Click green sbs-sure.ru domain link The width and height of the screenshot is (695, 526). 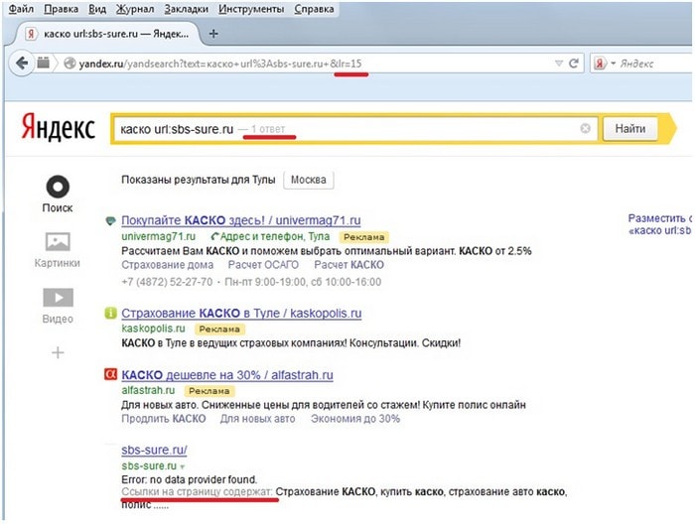(149, 466)
